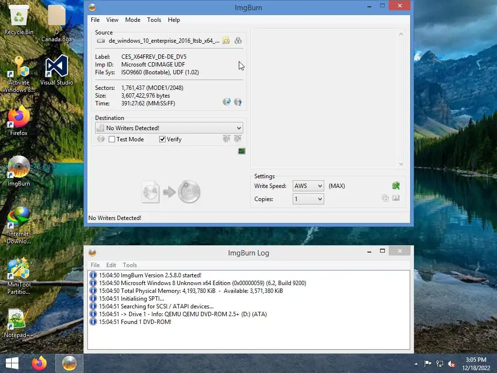Minimize the ImgBurn Log window
Screen dimensions: 497x373
point(369,251)
